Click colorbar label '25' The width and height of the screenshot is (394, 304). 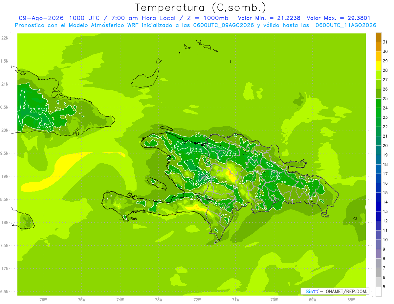coord(385,98)
